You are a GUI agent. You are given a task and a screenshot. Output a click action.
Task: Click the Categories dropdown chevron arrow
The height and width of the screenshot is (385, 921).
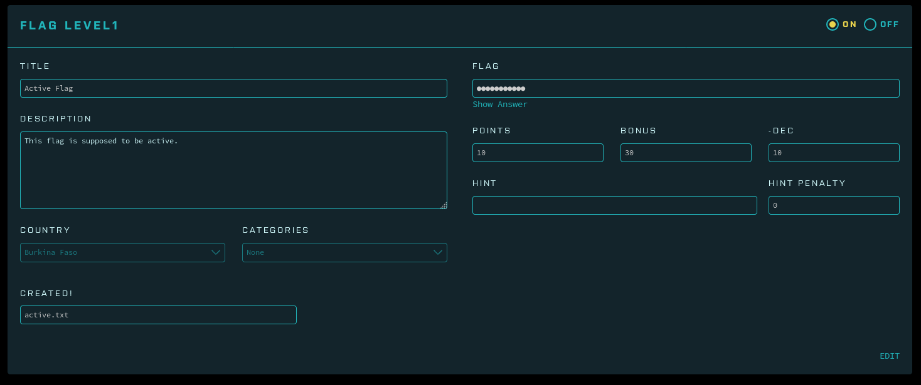click(x=438, y=252)
